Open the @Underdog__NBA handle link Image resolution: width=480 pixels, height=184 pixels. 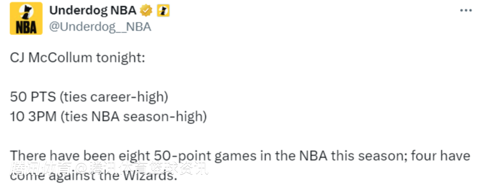click(x=100, y=27)
